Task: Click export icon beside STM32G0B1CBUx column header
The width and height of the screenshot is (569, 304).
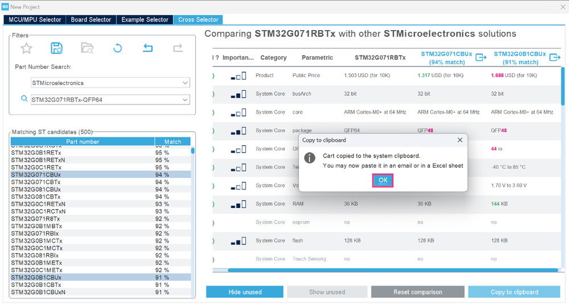Action: pos(555,57)
